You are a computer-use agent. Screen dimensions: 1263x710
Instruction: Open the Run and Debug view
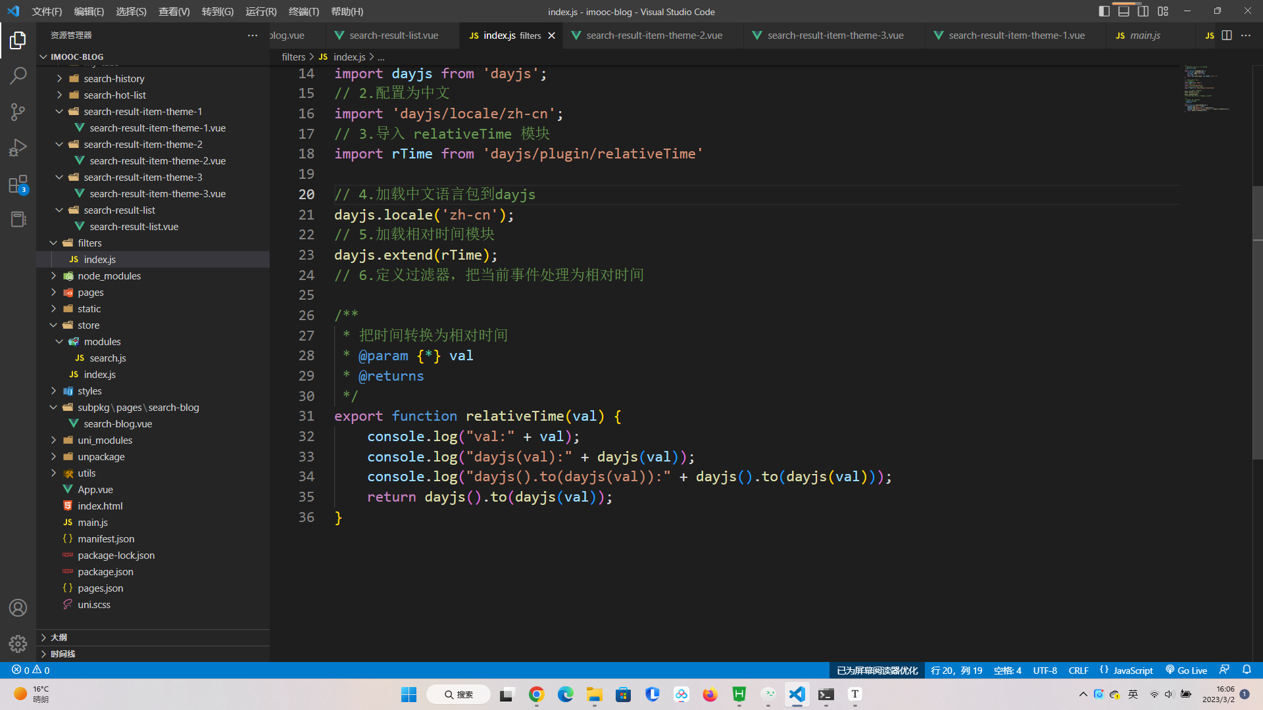18,147
